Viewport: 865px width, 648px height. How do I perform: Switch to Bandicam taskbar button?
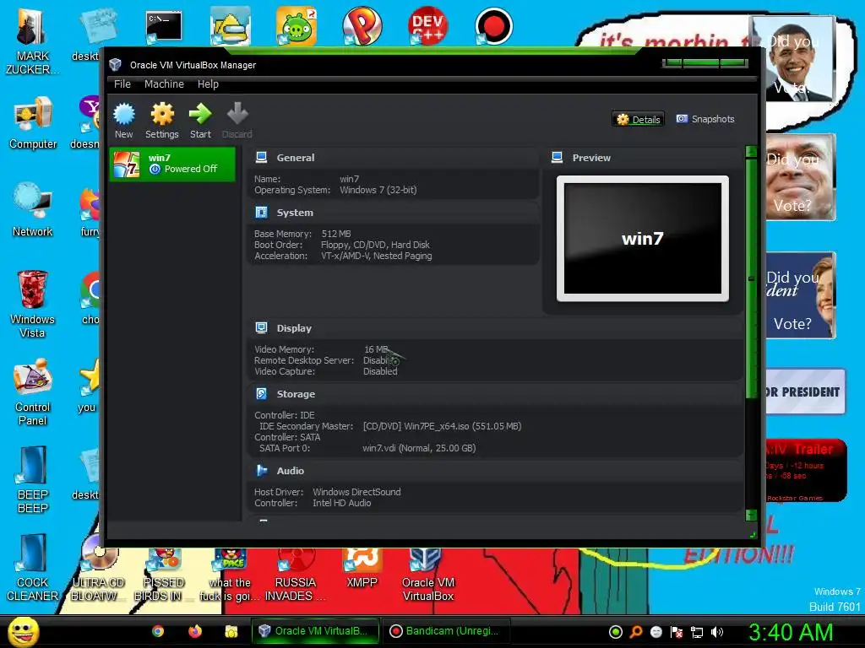(445, 631)
